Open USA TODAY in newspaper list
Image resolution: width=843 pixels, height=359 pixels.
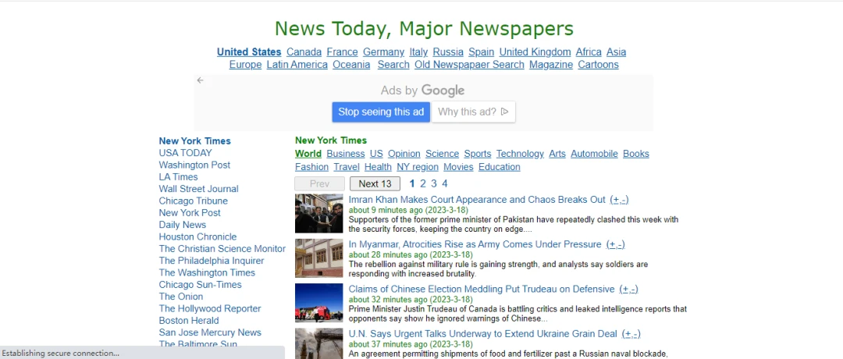(x=186, y=153)
